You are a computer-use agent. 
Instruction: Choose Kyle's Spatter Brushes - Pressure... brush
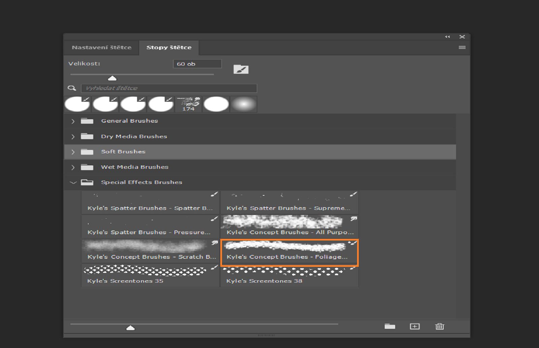tap(150, 226)
